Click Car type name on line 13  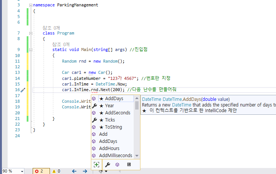[65, 73]
